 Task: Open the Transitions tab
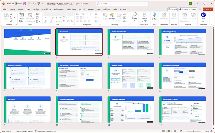[46, 9]
